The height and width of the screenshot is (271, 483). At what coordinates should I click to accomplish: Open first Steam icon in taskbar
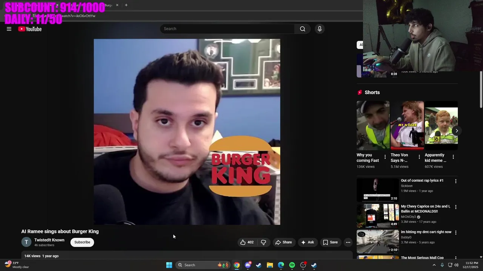coord(258,265)
